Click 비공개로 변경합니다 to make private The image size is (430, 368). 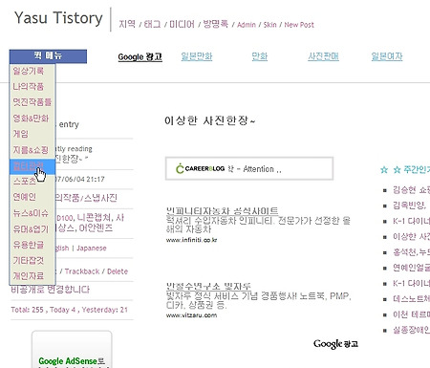coord(51,290)
